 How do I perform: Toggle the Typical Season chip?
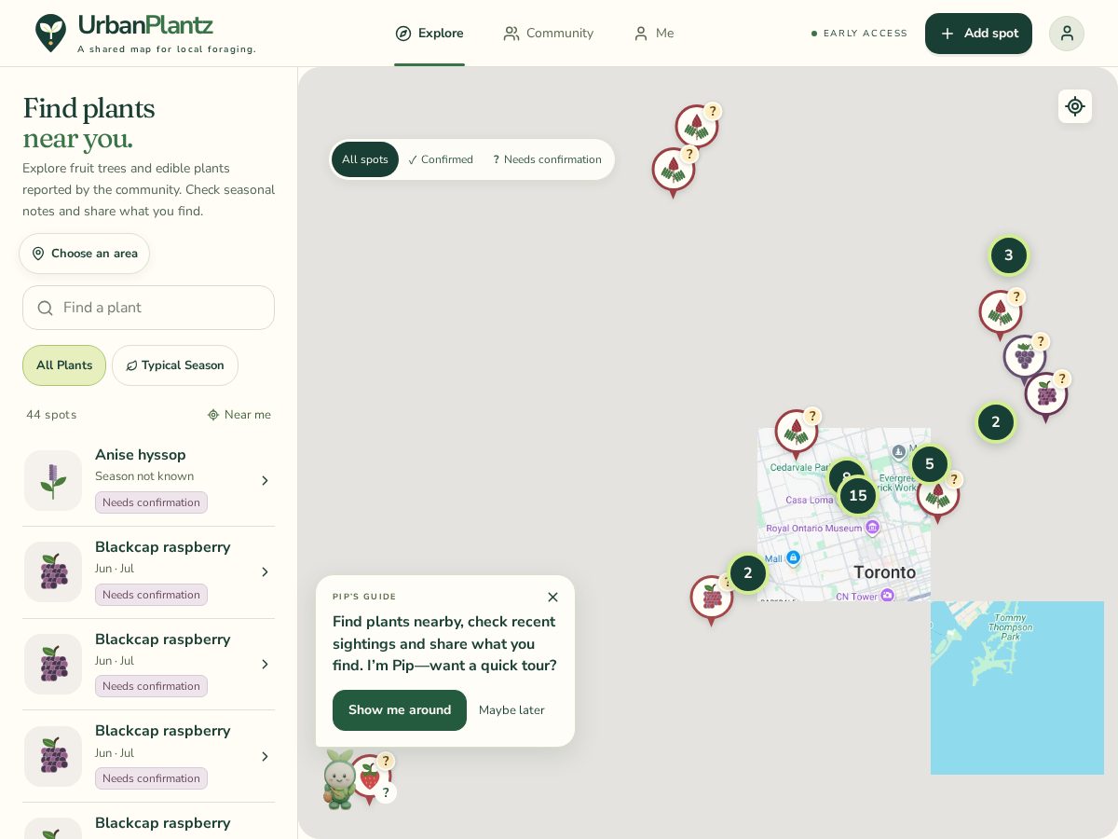tap(175, 365)
